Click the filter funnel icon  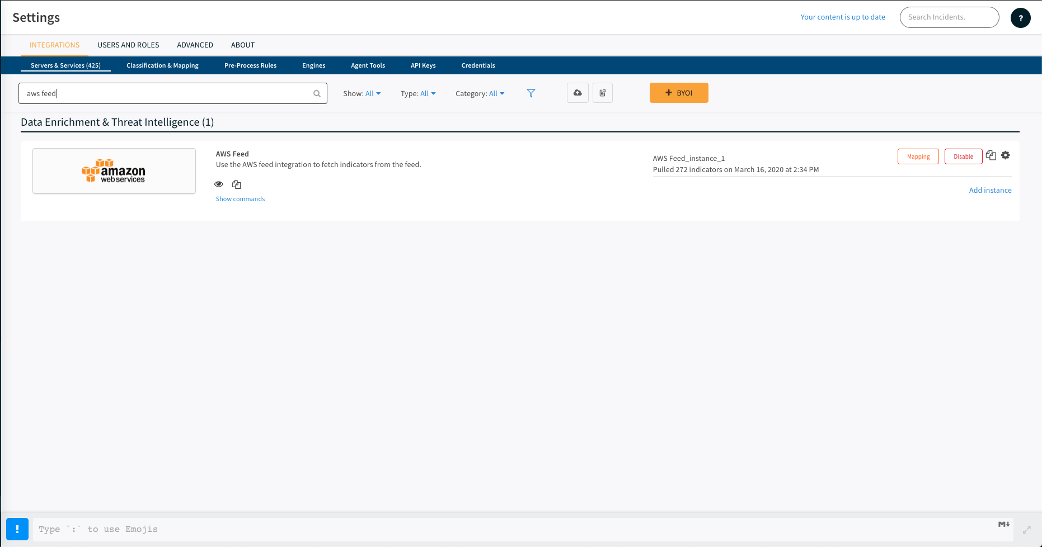click(x=531, y=93)
